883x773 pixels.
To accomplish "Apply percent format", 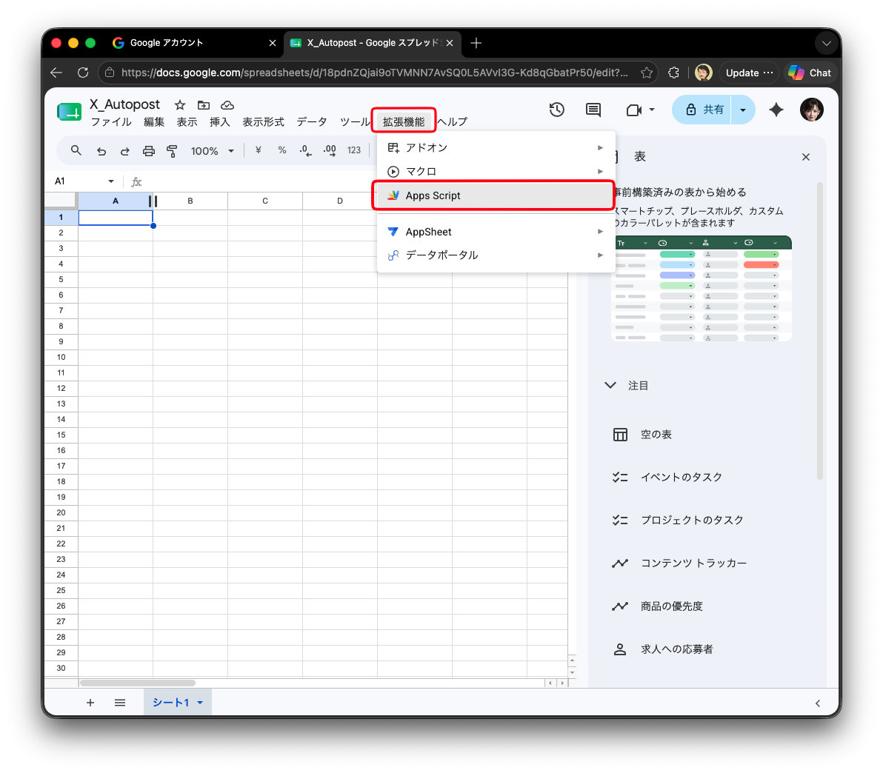I will pos(282,150).
